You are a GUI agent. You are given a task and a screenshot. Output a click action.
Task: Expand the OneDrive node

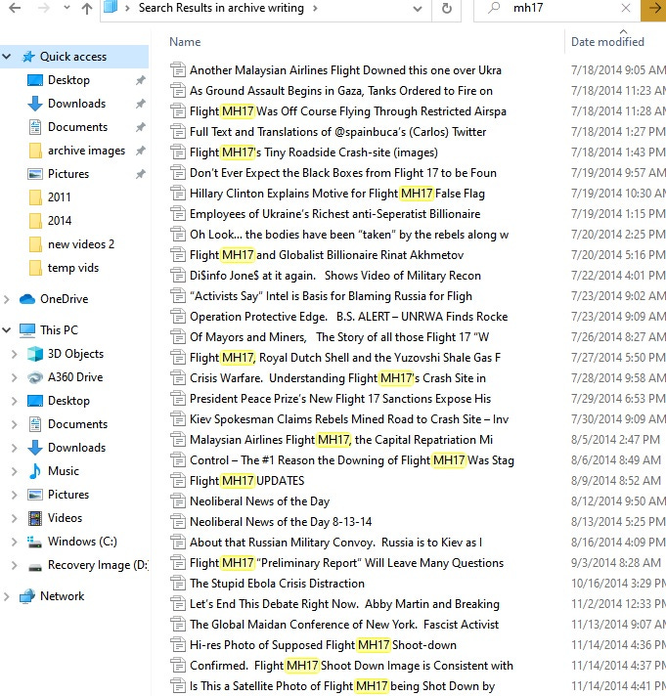[x=7, y=299]
